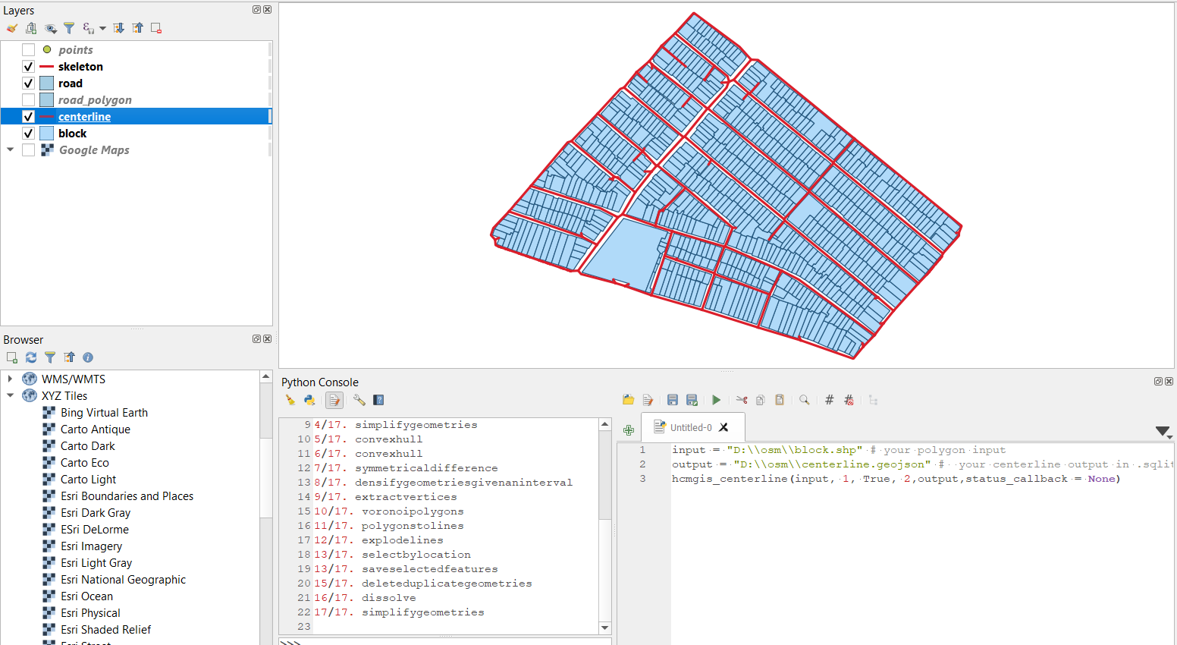
Task: Select the road_polygon layer name
Action: 95,100
